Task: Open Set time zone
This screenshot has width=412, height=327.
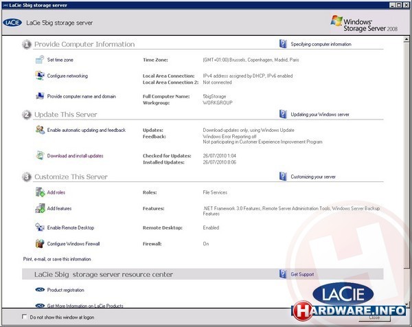Action: 60,60
